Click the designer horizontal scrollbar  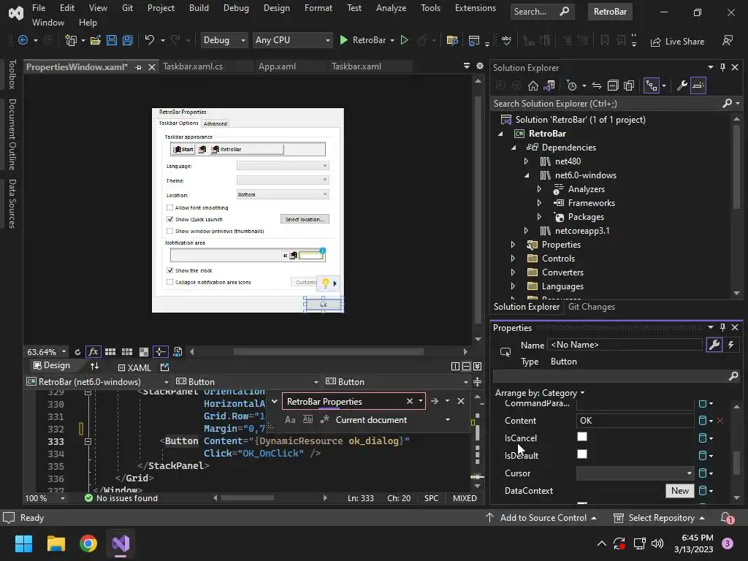point(328,352)
